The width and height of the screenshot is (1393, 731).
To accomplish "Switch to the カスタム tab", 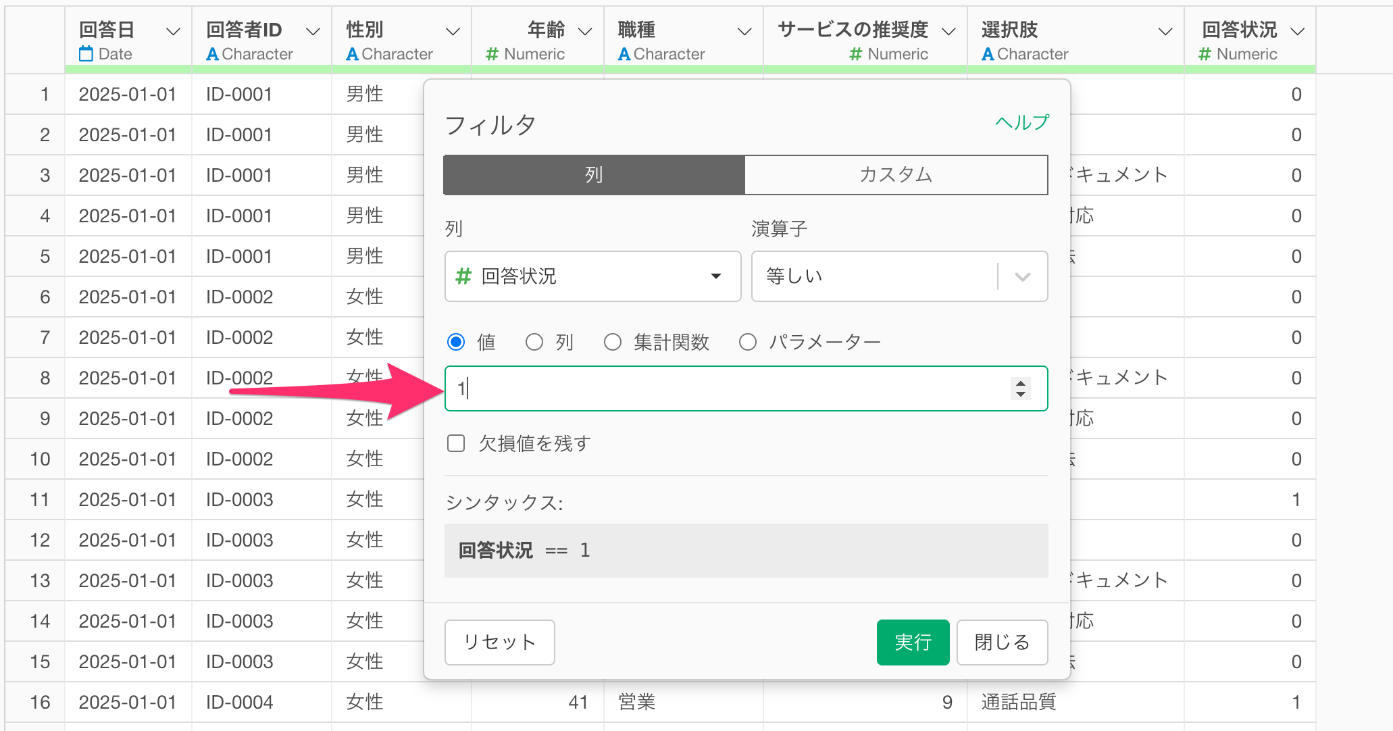I will click(896, 175).
